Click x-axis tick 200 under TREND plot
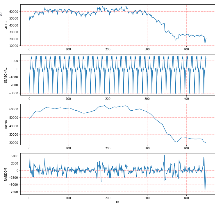 click(108, 148)
